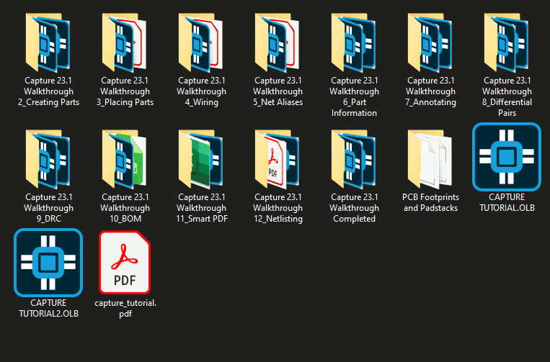Click the label 'Capture 23.1 Walkthrough 11_Smart PDF'
Viewport: 550px width, 362px height.
(202, 208)
